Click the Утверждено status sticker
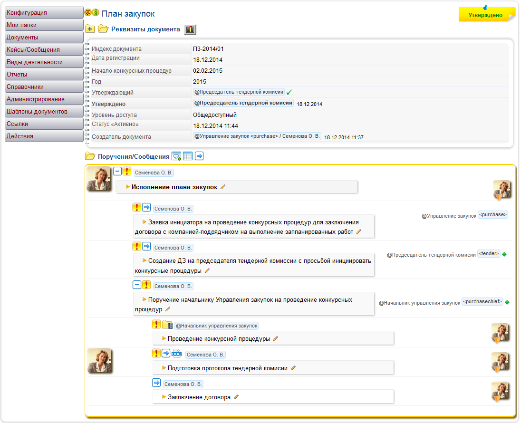The height and width of the screenshot is (423, 520). (485, 15)
